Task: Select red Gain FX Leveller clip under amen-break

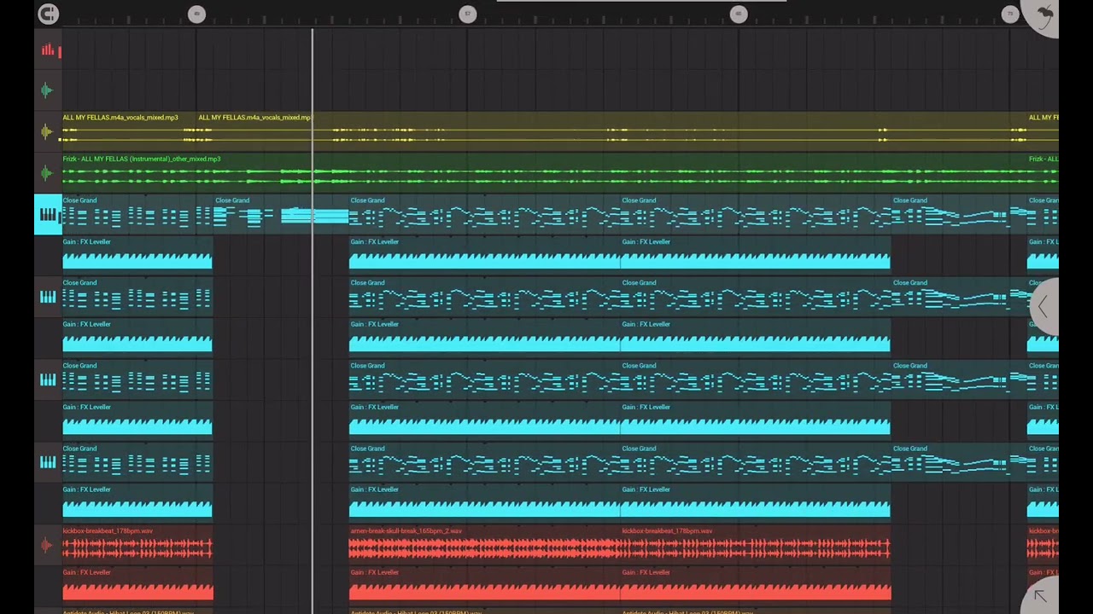Action: click(484, 585)
